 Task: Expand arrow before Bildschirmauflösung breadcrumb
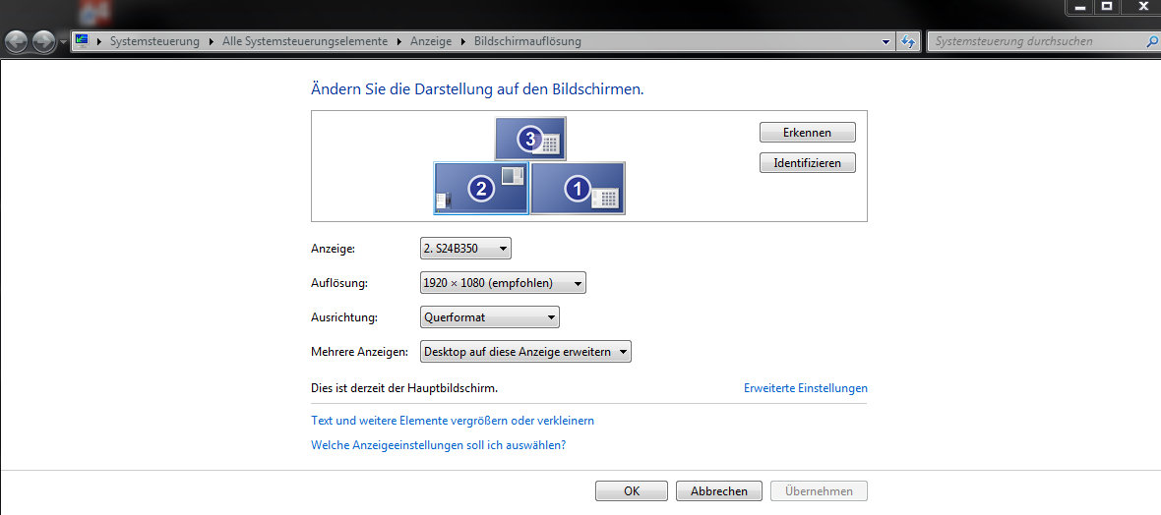(x=463, y=41)
